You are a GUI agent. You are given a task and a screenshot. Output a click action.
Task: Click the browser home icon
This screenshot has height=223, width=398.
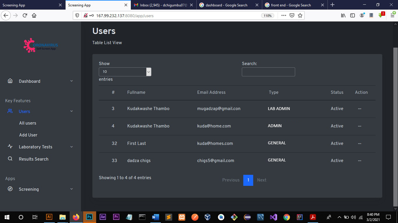(x=34, y=16)
